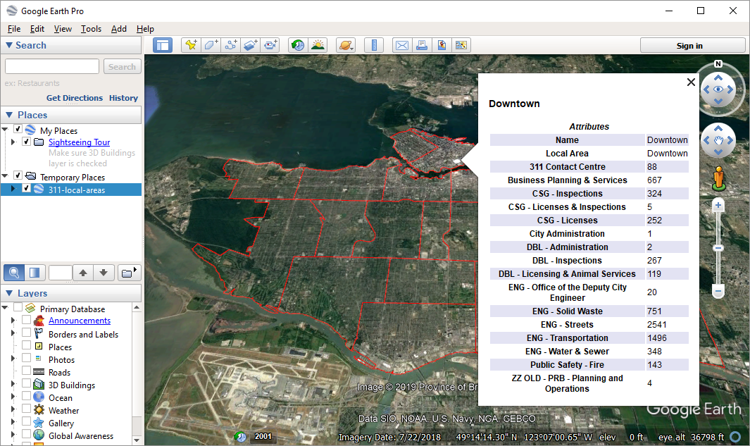Viewport: 750px width, 446px height.
Task: Click the Places panel opacity field
Action: tap(61, 273)
